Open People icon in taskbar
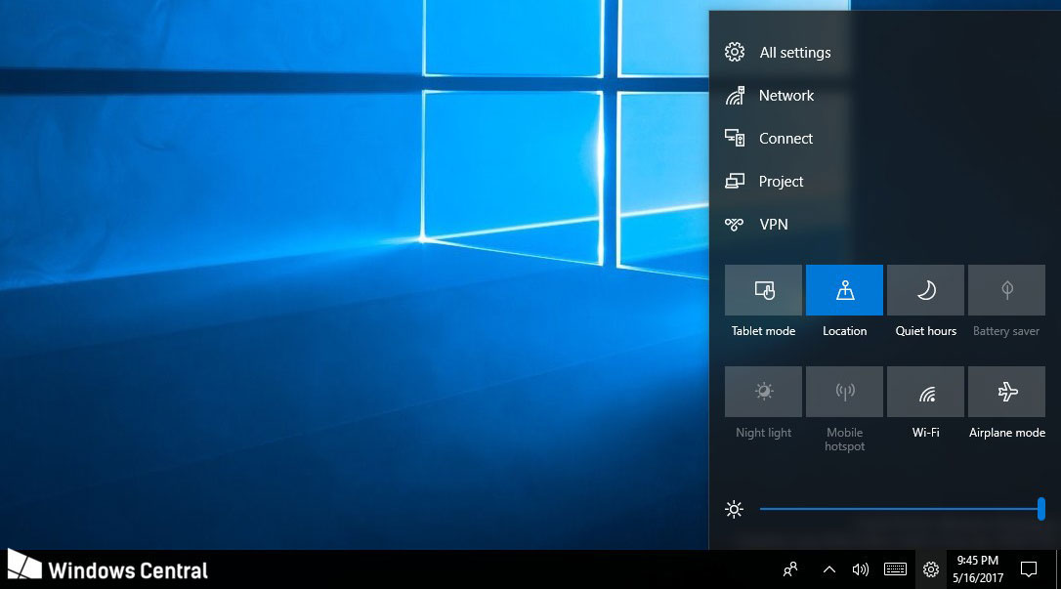Screen dimensions: 1061x589 (790, 569)
